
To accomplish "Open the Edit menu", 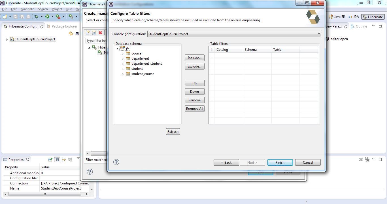I will click(x=14, y=9).
